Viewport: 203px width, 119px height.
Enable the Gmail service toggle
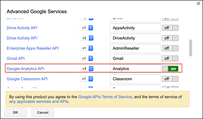[x=170, y=58]
